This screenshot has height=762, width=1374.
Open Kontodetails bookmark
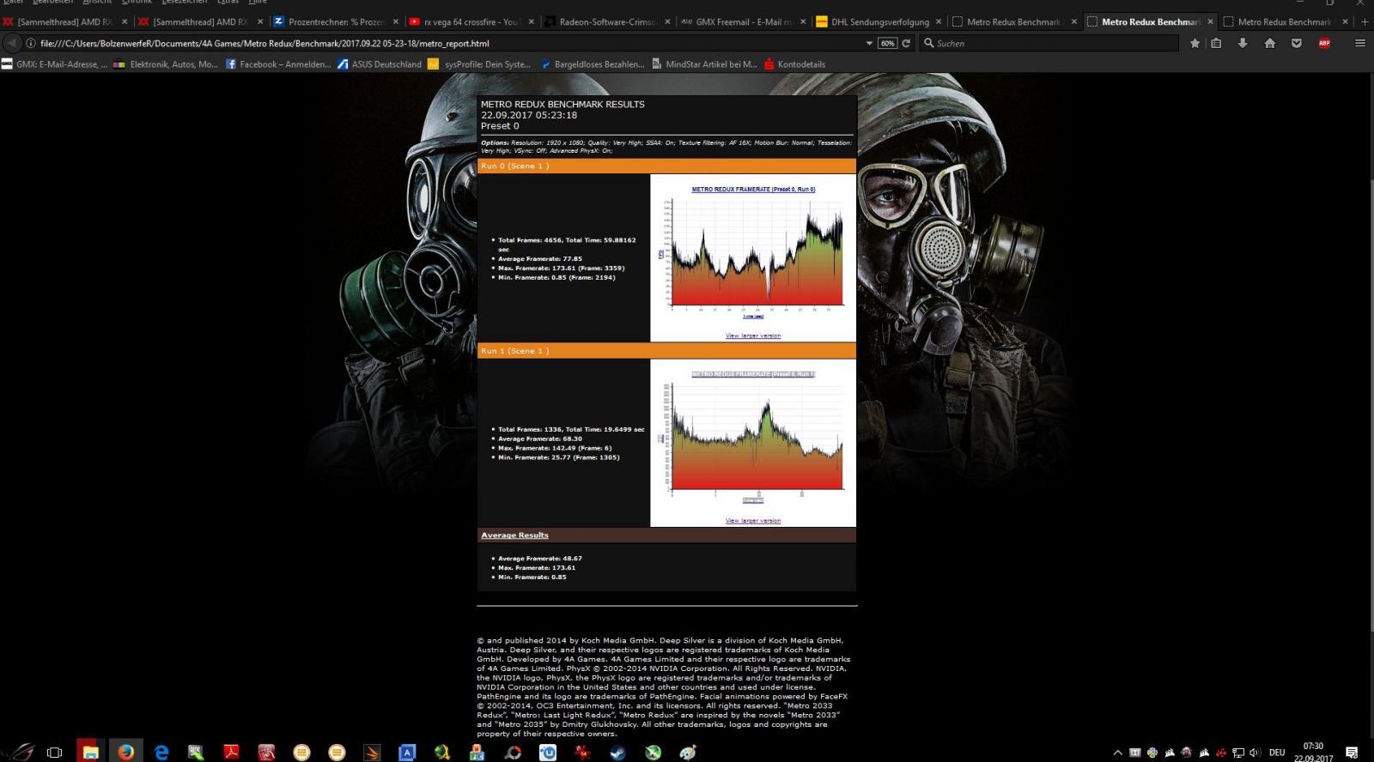tap(794, 63)
